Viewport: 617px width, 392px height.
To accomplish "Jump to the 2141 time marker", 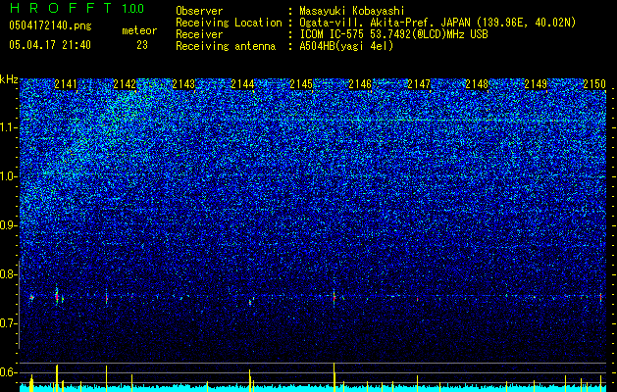I will (x=66, y=84).
